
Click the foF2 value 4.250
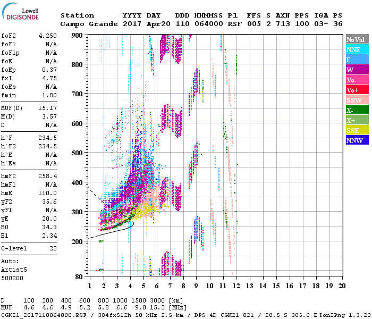[x=48, y=36]
